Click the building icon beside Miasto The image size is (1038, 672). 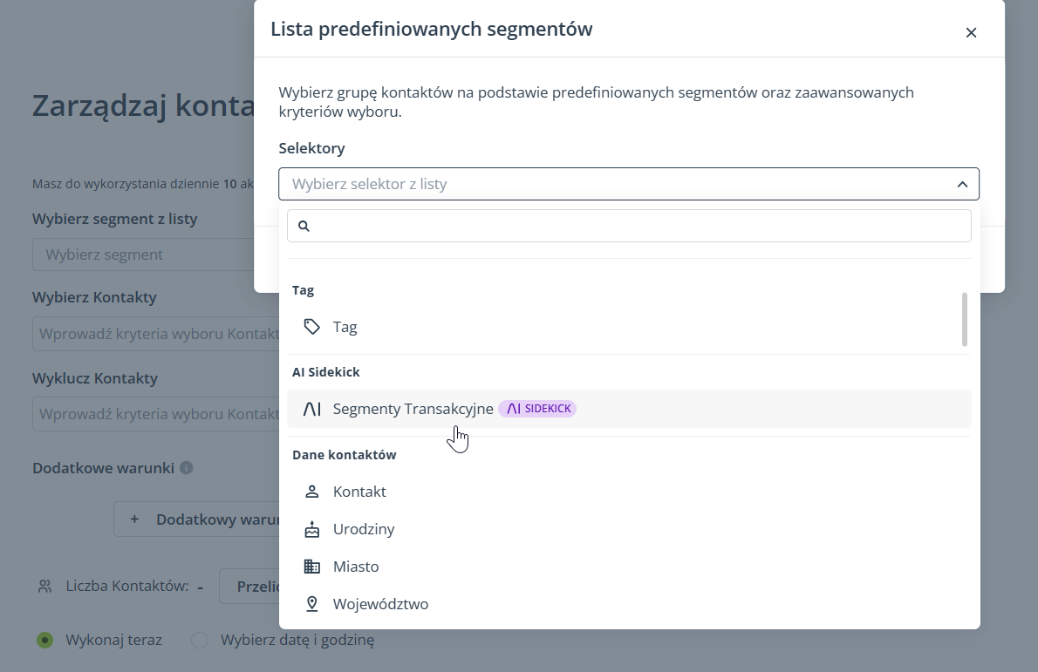point(311,567)
